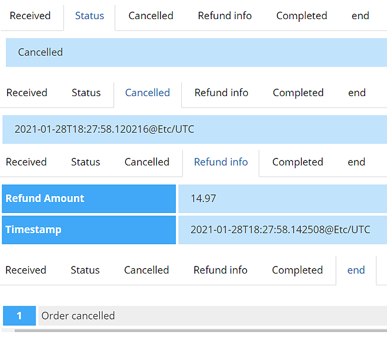The height and width of the screenshot is (338, 387).
Task: Open Cancelled tab left of the active Refund info tab
Action: [147, 162]
